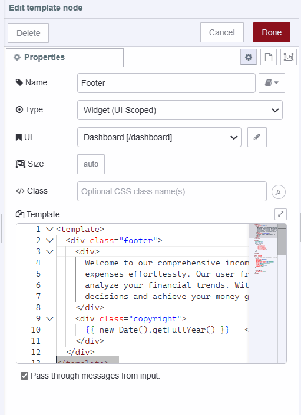Toggle Pass through messages from input
301x415 pixels.
click(x=24, y=376)
